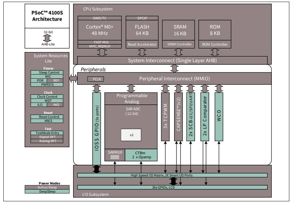Click the Digital DFT block

[x=47, y=137]
